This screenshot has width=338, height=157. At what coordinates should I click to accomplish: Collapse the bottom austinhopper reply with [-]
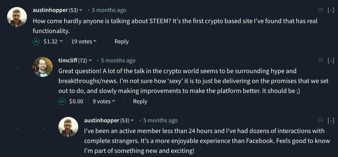[x=331, y=121]
